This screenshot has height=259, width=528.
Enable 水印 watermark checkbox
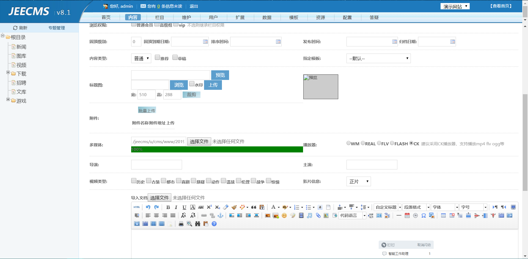point(192,84)
